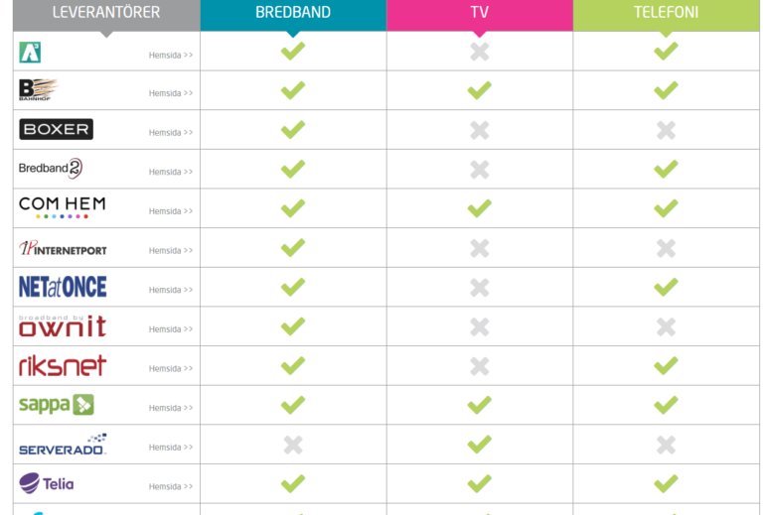763x515 pixels.
Task: Open the Boxer logo
Action: point(56,129)
